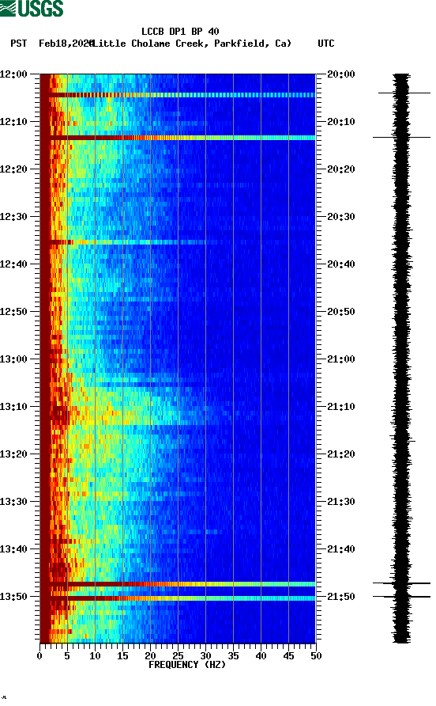Click the 21:00 UTC time label
Viewport: 436px width, 706px height.
pyautogui.click(x=340, y=359)
